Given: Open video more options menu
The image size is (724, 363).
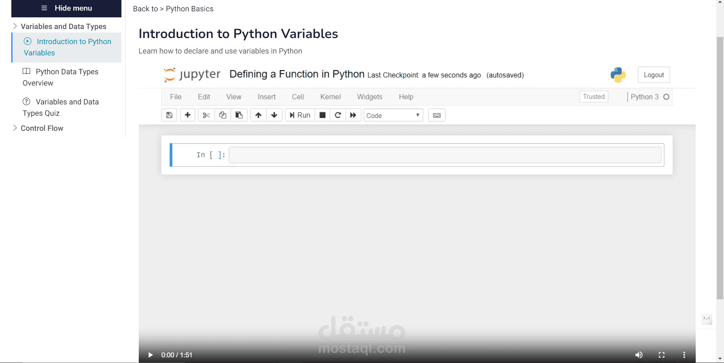Looking at the screenshot, I should [684, 355].
